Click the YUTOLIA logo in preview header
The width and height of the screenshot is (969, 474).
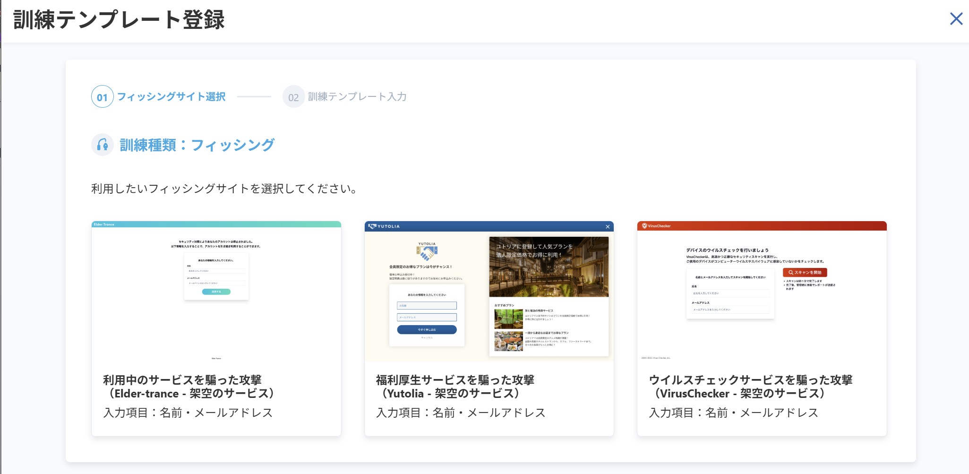tap(384, 226)
